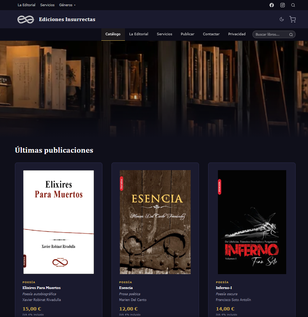Click the 14,00 € price

click(225, 309)
